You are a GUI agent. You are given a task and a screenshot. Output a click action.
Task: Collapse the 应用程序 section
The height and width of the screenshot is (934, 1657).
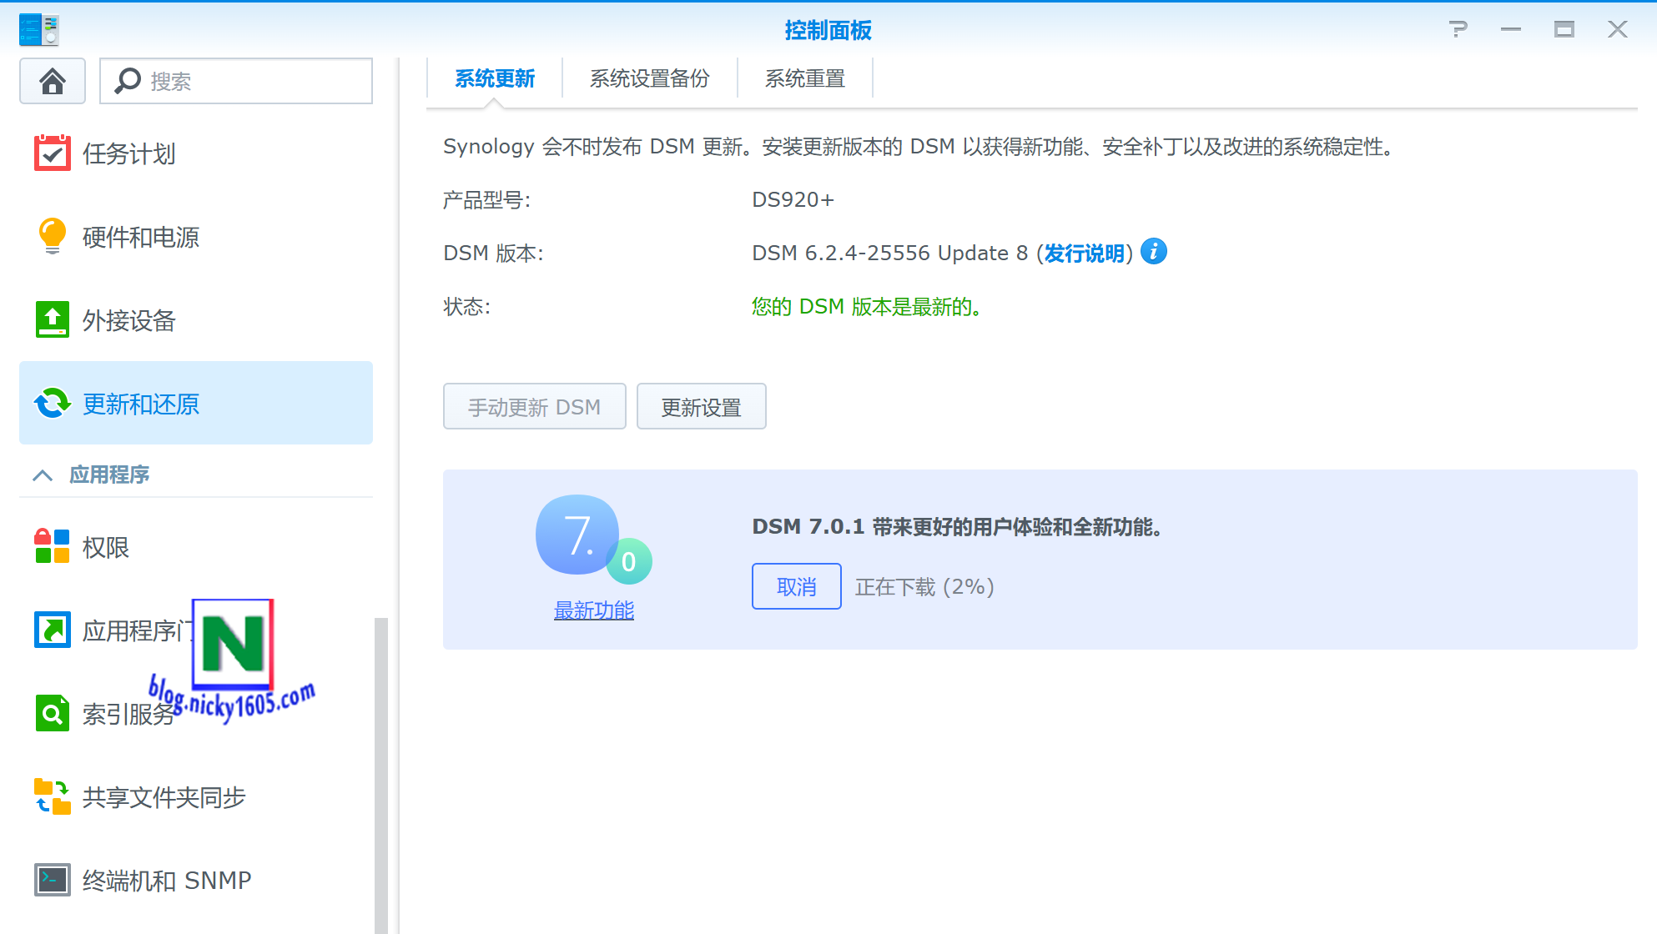[x=43, y=475]
